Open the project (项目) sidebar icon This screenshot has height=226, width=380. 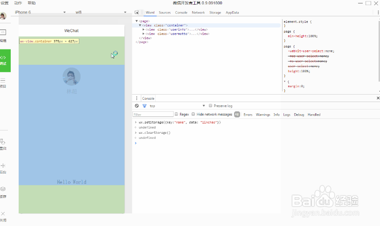[x=3, y=83]
